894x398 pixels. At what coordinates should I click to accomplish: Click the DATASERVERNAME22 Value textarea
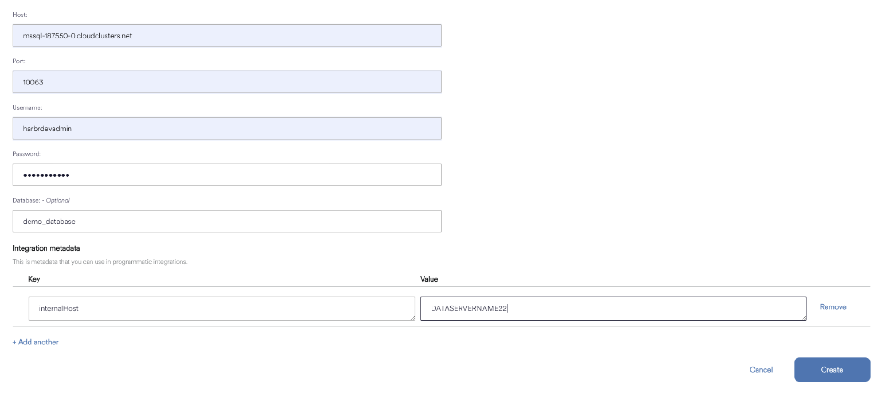(x=613, y=308)
